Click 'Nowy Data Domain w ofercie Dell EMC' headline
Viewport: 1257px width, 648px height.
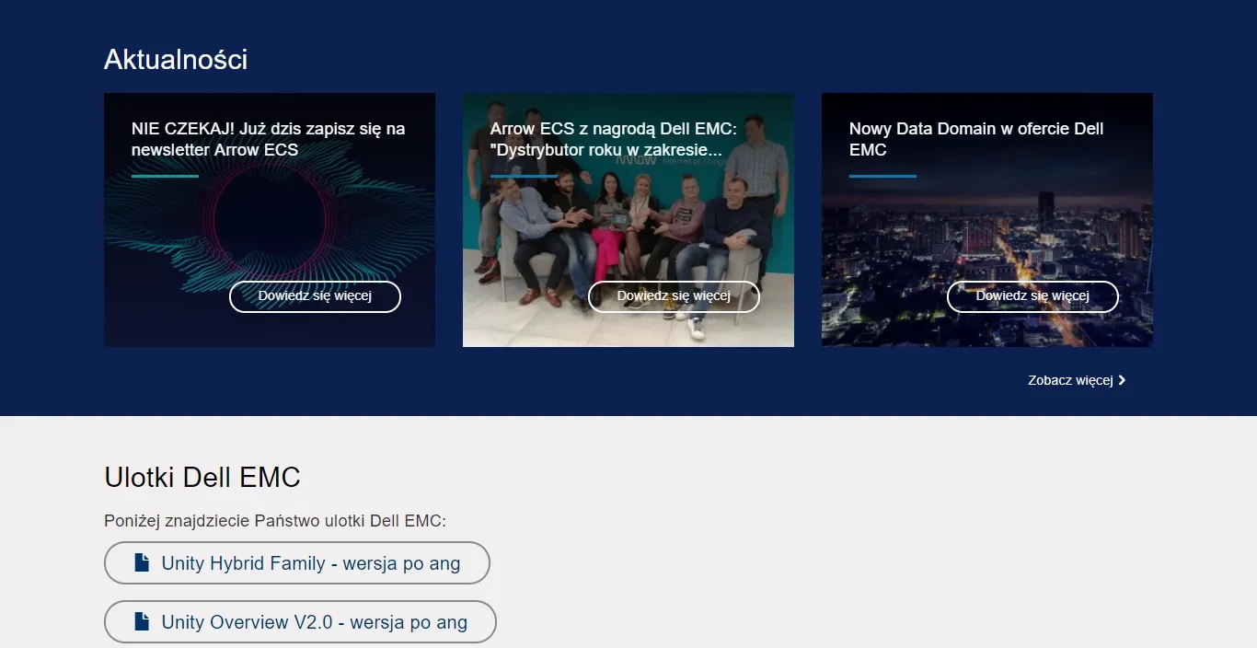[976, 139]
